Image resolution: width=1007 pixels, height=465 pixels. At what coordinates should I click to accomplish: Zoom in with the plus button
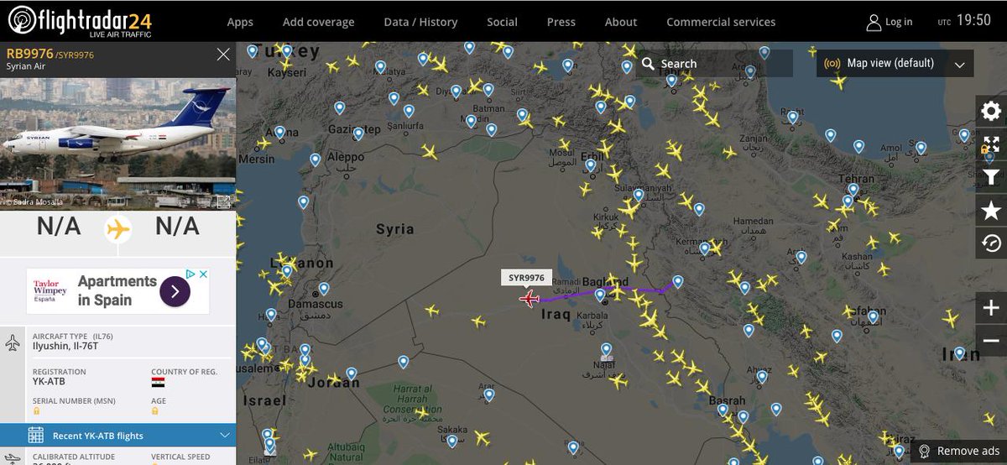tap(991, 308)
